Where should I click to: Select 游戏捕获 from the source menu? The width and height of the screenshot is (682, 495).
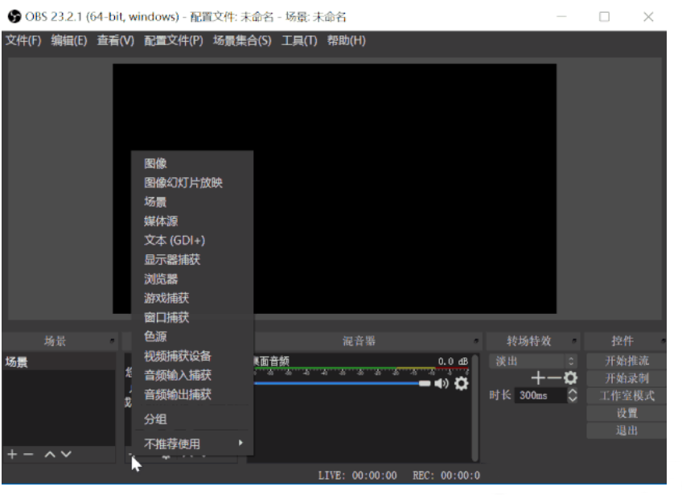pos(166,298)
